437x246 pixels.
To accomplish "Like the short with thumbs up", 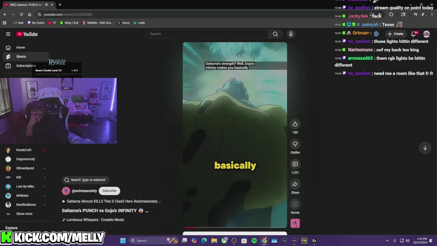I will pos(295,124).
